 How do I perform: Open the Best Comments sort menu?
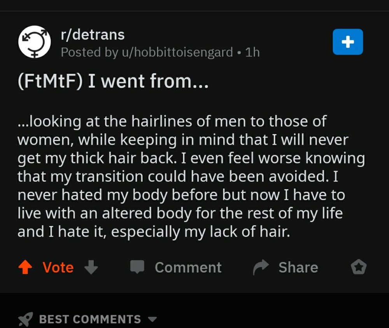tap(90, 319)
